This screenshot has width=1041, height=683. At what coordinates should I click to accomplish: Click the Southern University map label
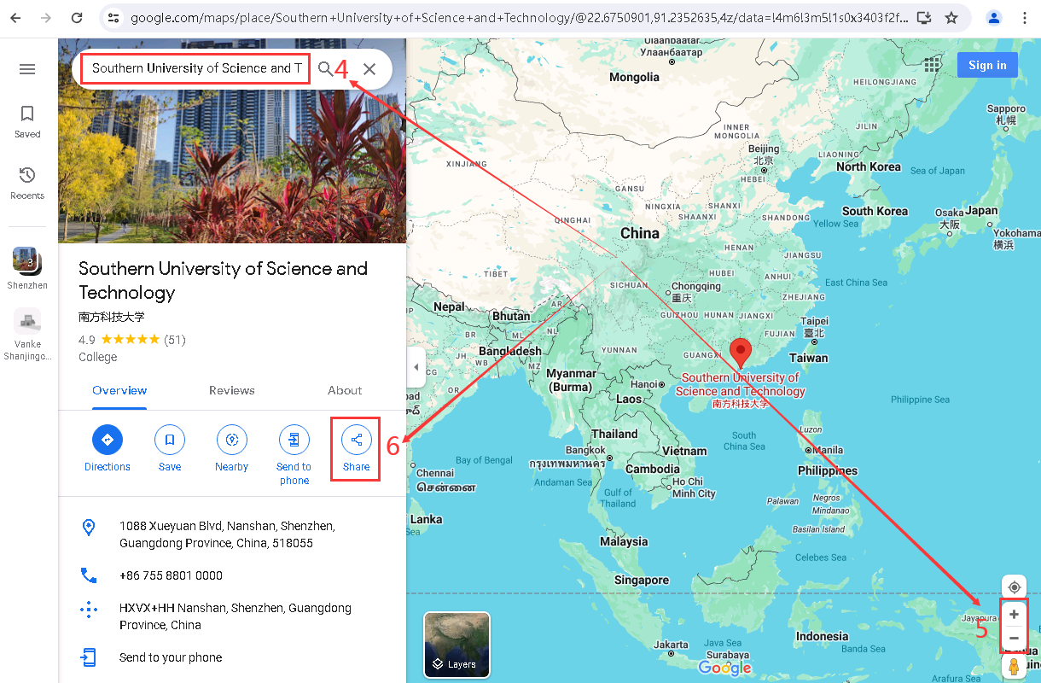pos(741,389)
